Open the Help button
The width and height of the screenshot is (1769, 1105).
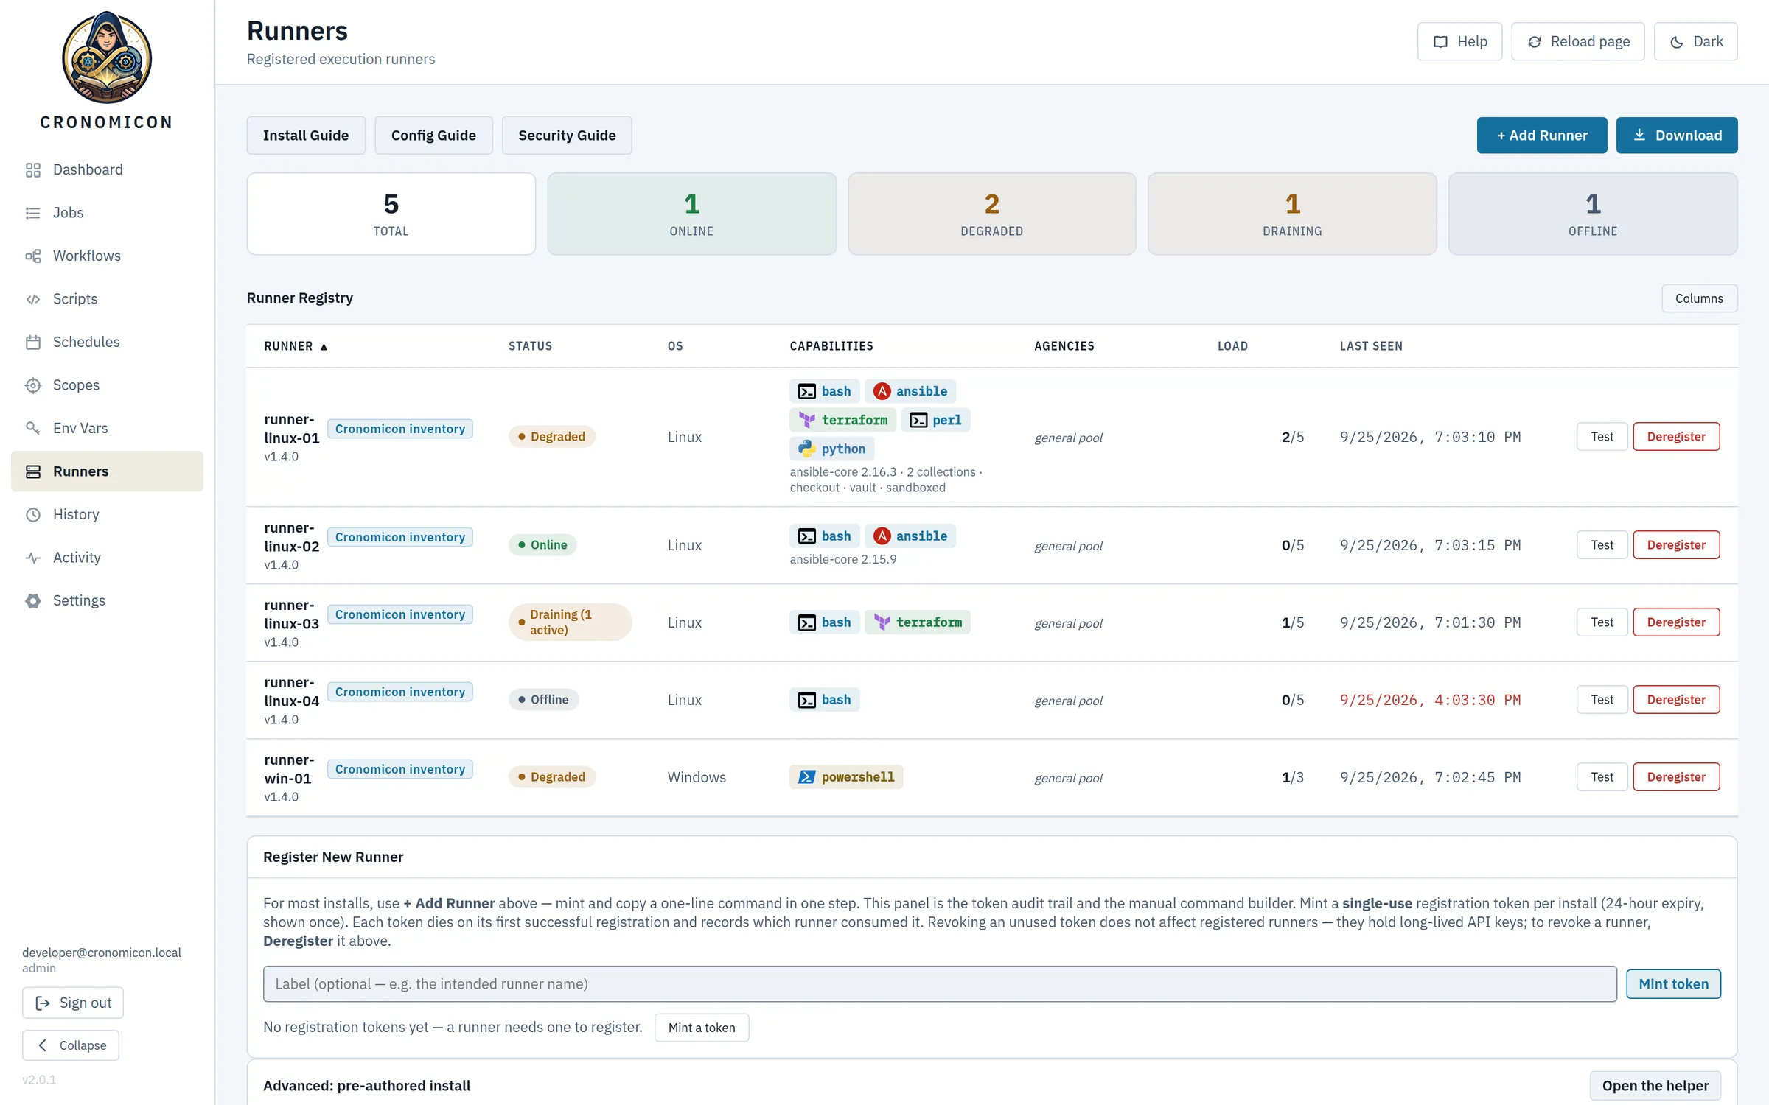click(x=1459, y=41)
